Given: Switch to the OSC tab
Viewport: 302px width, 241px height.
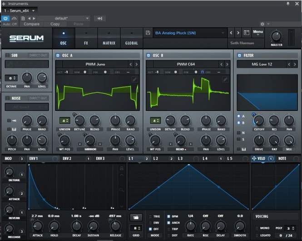Looking at the screenshot, I should click(64, 38).
